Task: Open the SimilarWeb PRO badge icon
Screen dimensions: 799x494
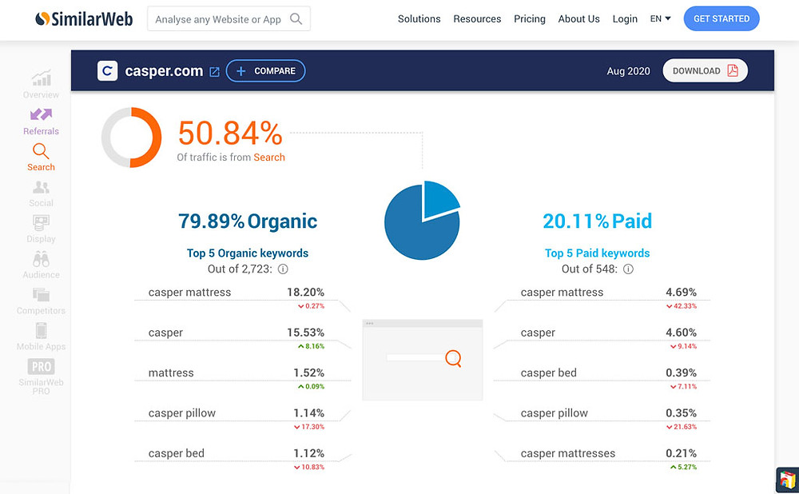Action: pyautogui.click(x=42, y=367)
